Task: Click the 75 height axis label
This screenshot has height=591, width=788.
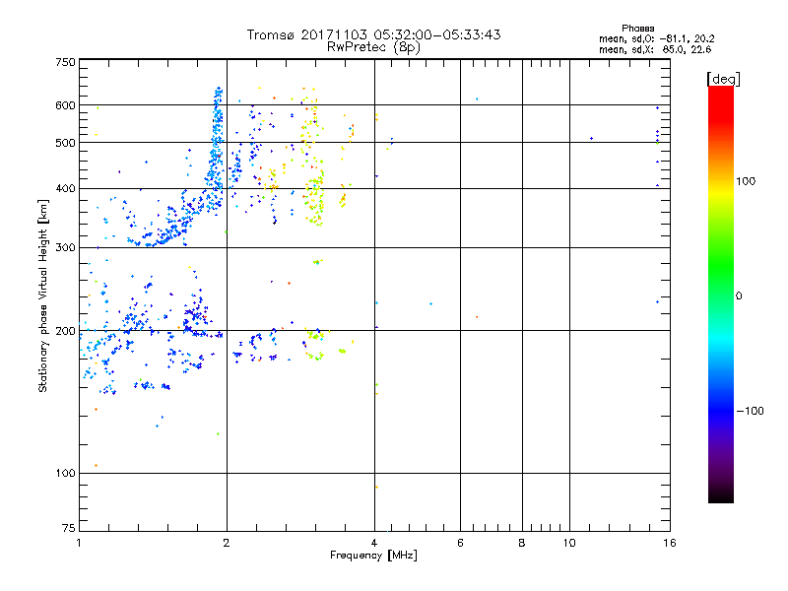Action: tap(68, 528)
